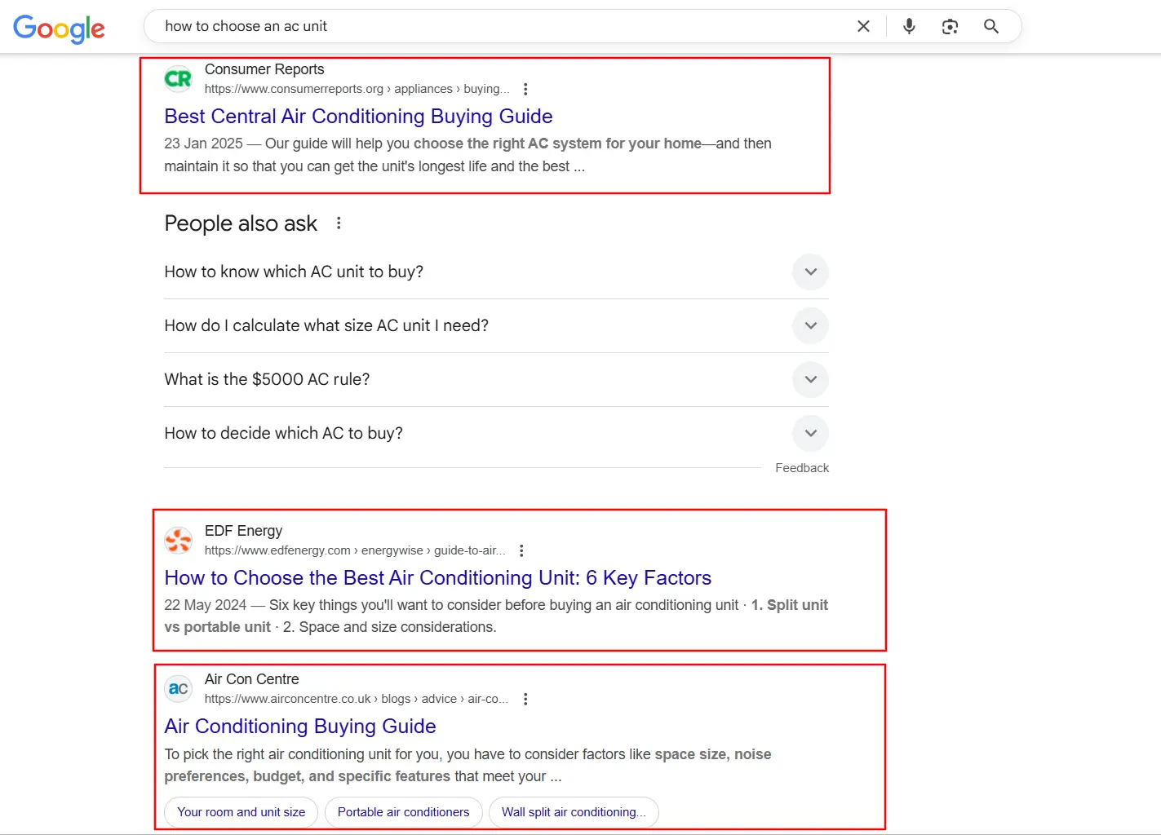Screen dimensions: 1161x835
Task: Open the three-dot menu beside Air Con Centre URL
Action: [525, 699]
